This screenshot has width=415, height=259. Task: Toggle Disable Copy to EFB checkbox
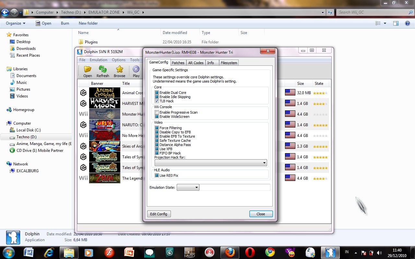tap(157, 132)
